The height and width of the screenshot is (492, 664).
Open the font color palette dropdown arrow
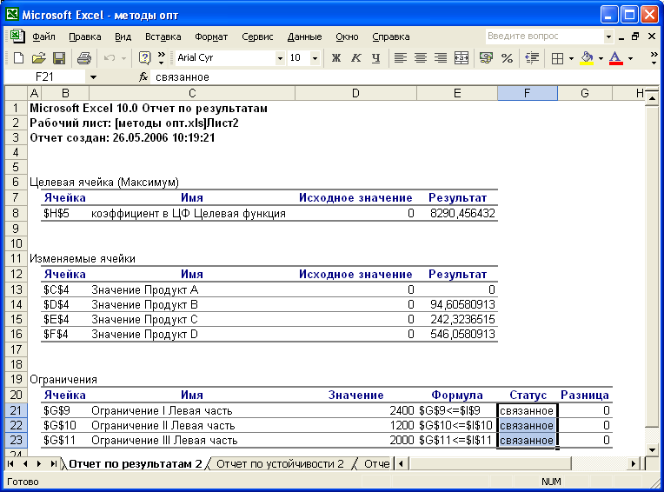pyautogui.click(x=630, y=58)
